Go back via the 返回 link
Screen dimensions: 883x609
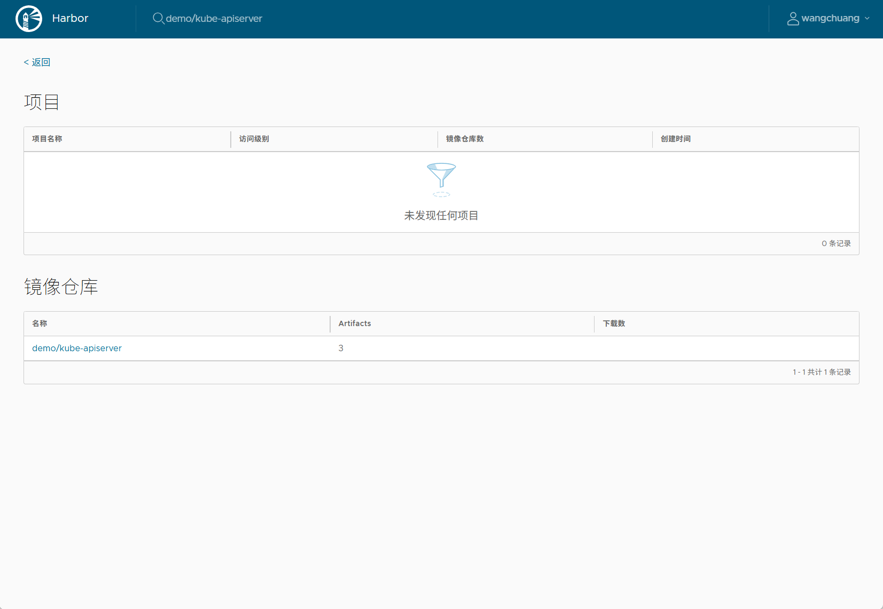coord(37,62)
